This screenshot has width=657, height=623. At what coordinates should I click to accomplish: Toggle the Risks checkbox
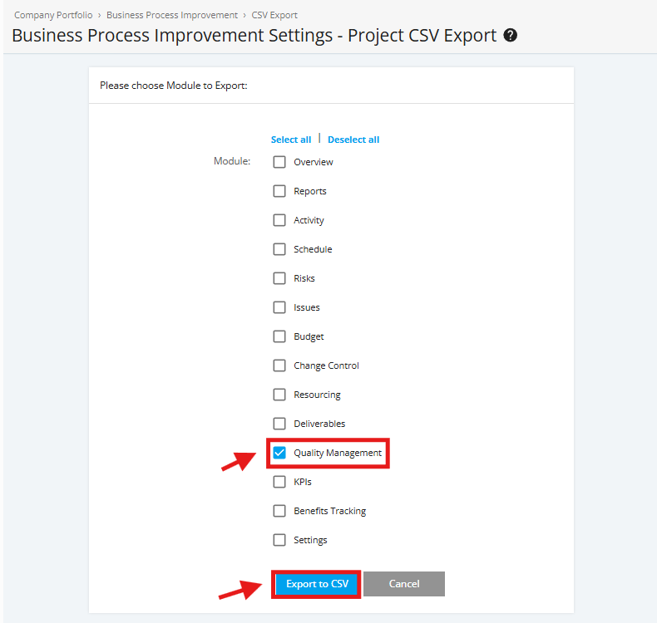coord(279,278)
